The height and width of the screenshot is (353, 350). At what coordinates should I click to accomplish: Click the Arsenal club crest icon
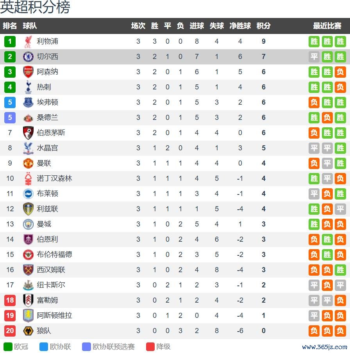click(x=28, y=72)
